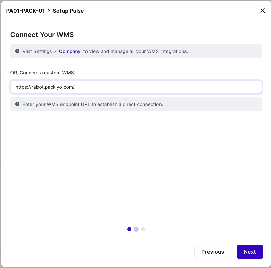Select the Setup Pulse breadcrumb title
This screenshot has width=271, height=268.
[68, 11]
